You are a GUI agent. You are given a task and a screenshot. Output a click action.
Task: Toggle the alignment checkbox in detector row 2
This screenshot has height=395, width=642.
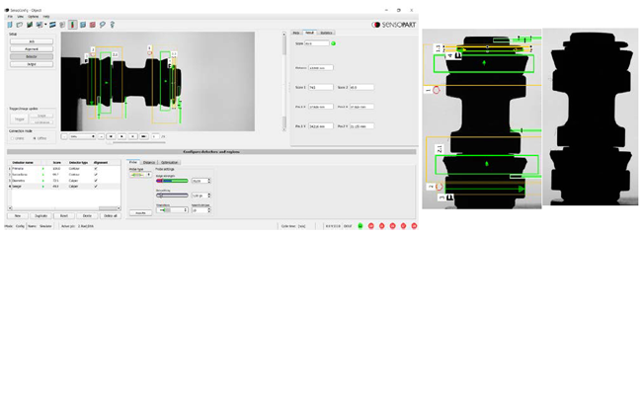pos(96,175)
